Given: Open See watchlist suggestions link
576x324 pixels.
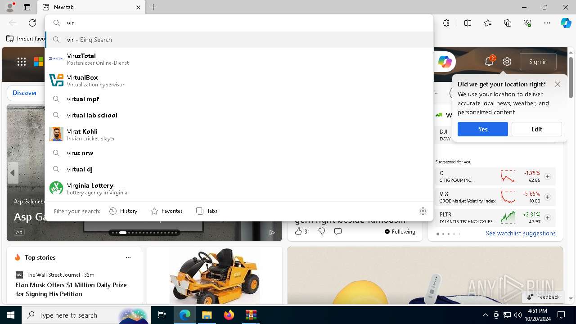Looking at the screenshot, I should (x=521, y=233).
